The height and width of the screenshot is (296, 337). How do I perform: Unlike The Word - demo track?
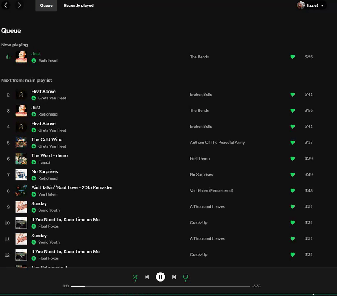293,159
